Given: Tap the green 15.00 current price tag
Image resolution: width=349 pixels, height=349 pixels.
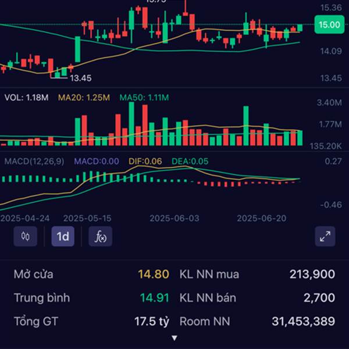Looking at the screenshot, I should click(329, 24).
